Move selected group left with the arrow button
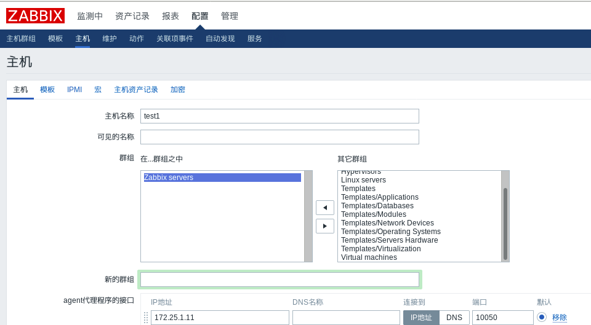 (x=325, y=208)
